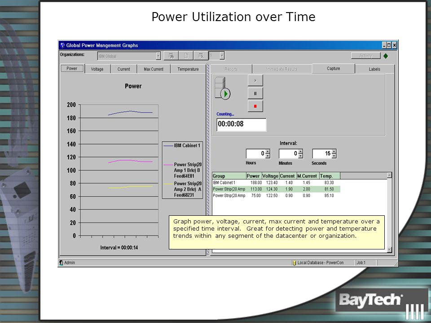
Task: Click the 00:00:08 counting timer field
Action: tap(242, 124)
